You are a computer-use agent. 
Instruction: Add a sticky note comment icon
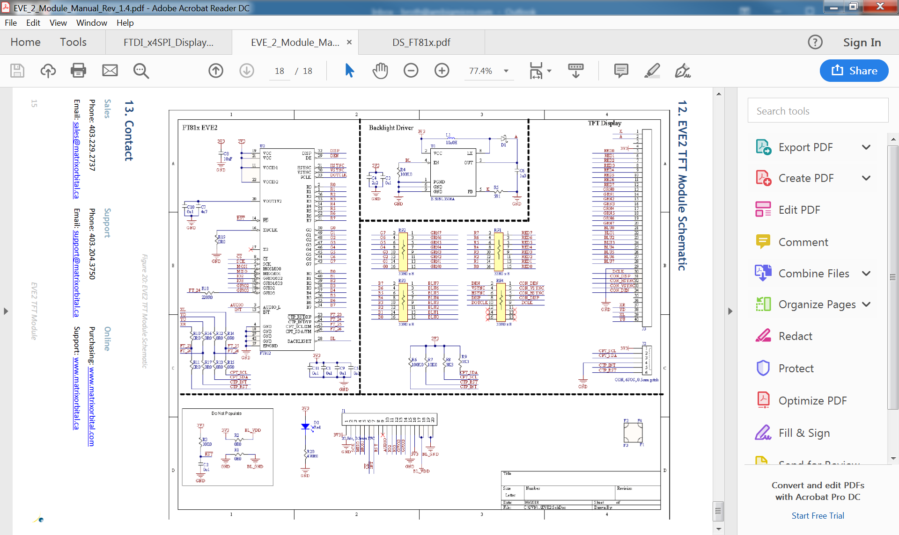(621, 71)
